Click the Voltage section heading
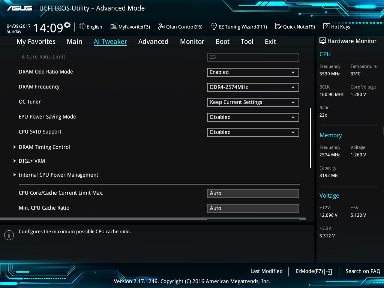This screenshot has height=288, width=384. [x=329, y=195]
